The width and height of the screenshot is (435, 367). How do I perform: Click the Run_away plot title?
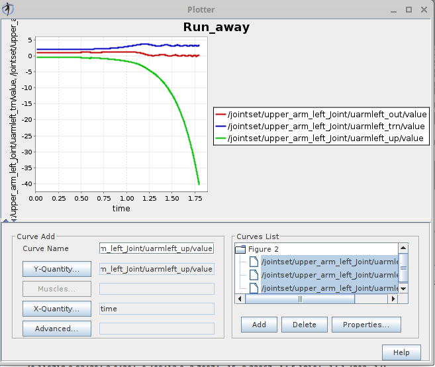coord(217,27)
